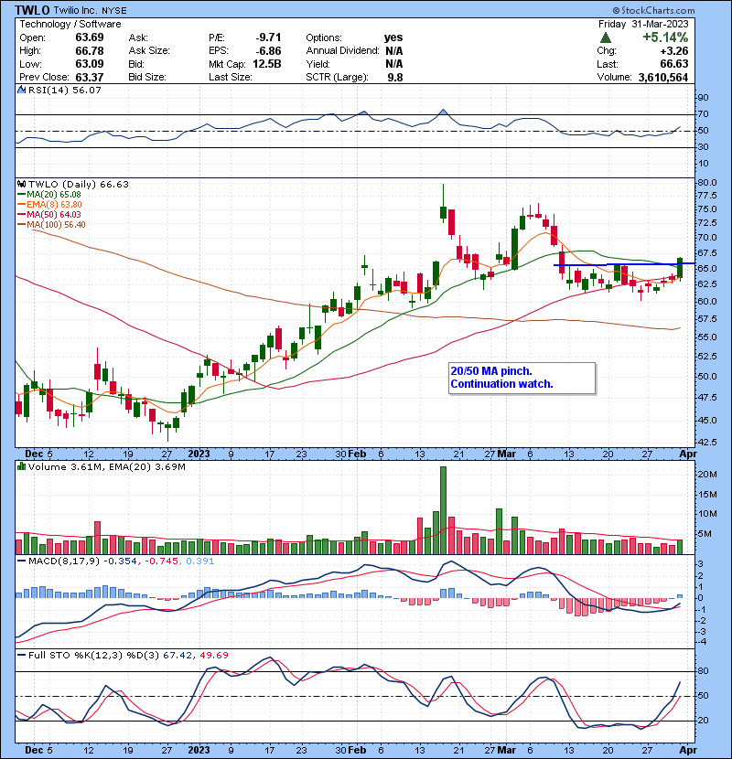Viewport: 732px width, 759px height.
Task: Click the SCTR (Large) value 9.8
Action: coord(395,78)
